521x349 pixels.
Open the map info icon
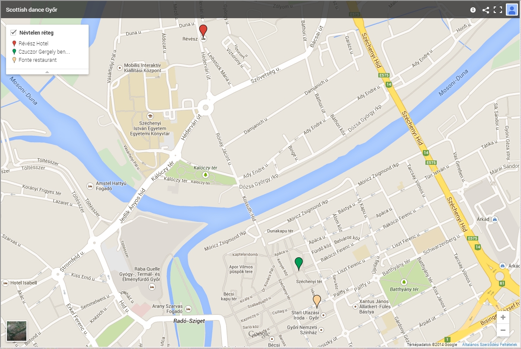[473, 10]
